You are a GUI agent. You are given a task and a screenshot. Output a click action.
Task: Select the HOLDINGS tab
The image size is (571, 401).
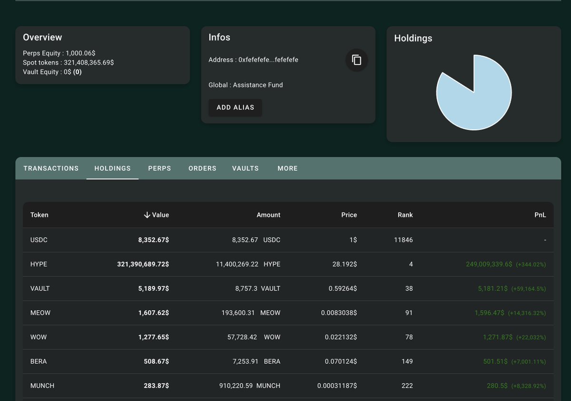tap(112, 168)
